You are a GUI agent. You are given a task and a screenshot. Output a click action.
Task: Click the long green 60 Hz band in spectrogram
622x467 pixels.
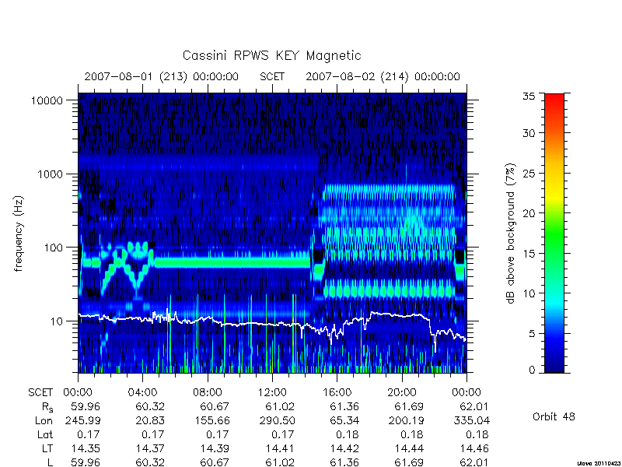pos(232,262)
